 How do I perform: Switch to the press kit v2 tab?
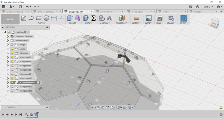click(137, 11)
